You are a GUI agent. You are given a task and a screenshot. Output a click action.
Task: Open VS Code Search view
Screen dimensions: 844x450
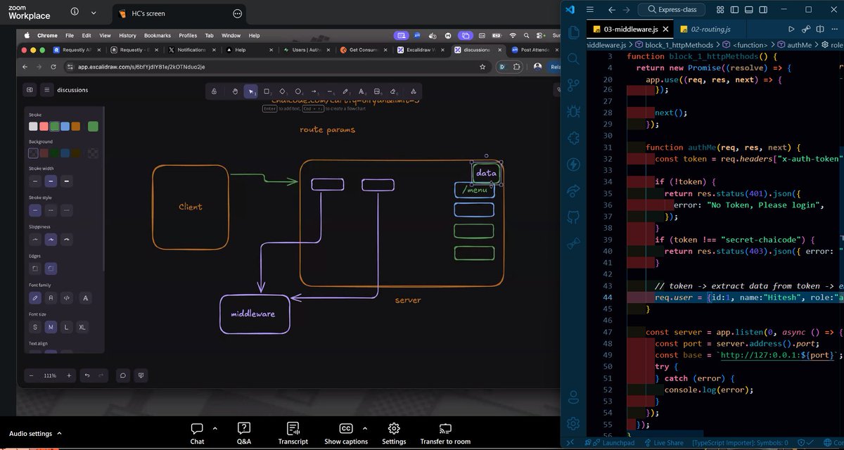[x=574, y=58]
